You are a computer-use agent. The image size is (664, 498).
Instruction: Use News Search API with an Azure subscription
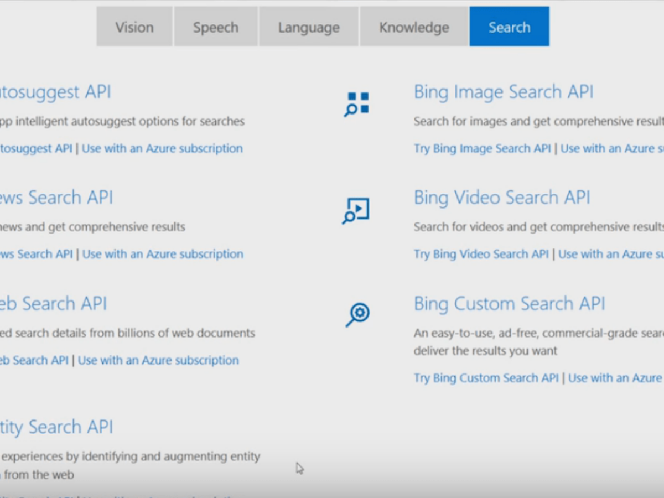click(163, 254)
